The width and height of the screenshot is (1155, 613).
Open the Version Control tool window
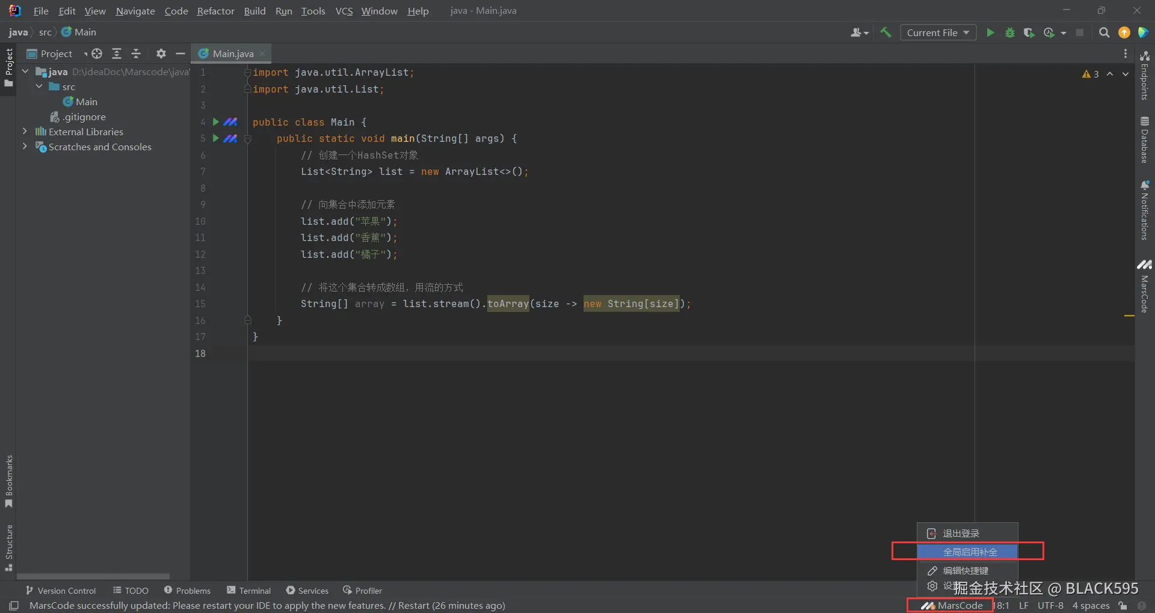click(x=61, y=591)
